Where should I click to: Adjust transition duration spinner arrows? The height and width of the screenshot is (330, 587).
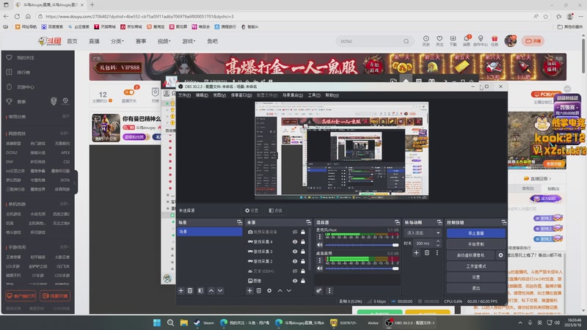point(437,243)
